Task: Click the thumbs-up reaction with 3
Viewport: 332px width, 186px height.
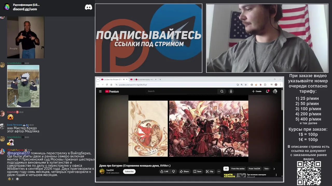Action: click(x=10, y=179)
